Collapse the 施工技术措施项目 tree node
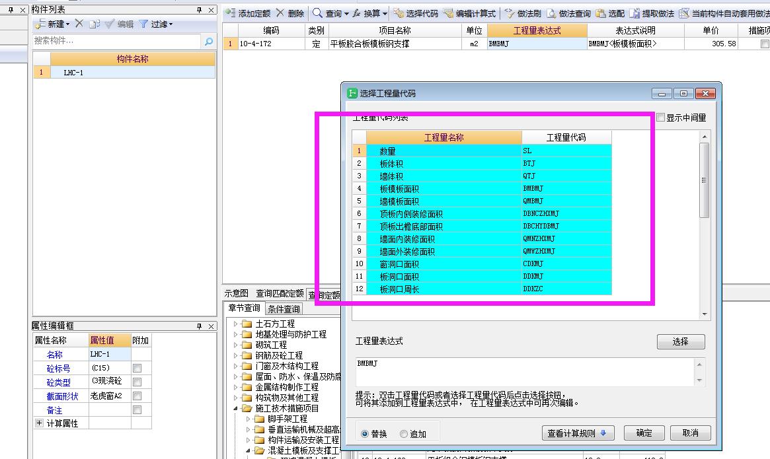Screen dimensions: 770x459 point(236,408)
